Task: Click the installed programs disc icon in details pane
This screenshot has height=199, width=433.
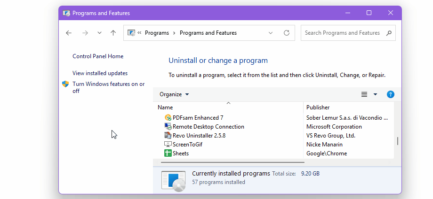Action: click(x=174, y=181)
